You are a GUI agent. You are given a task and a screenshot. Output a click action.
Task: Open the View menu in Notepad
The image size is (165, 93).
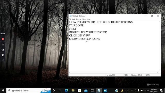coord(84,19)
